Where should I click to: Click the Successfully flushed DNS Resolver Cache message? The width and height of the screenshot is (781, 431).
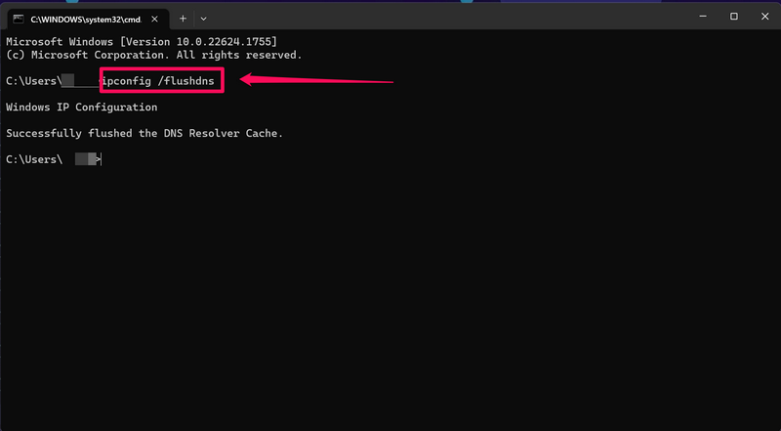tap(144, 133)
